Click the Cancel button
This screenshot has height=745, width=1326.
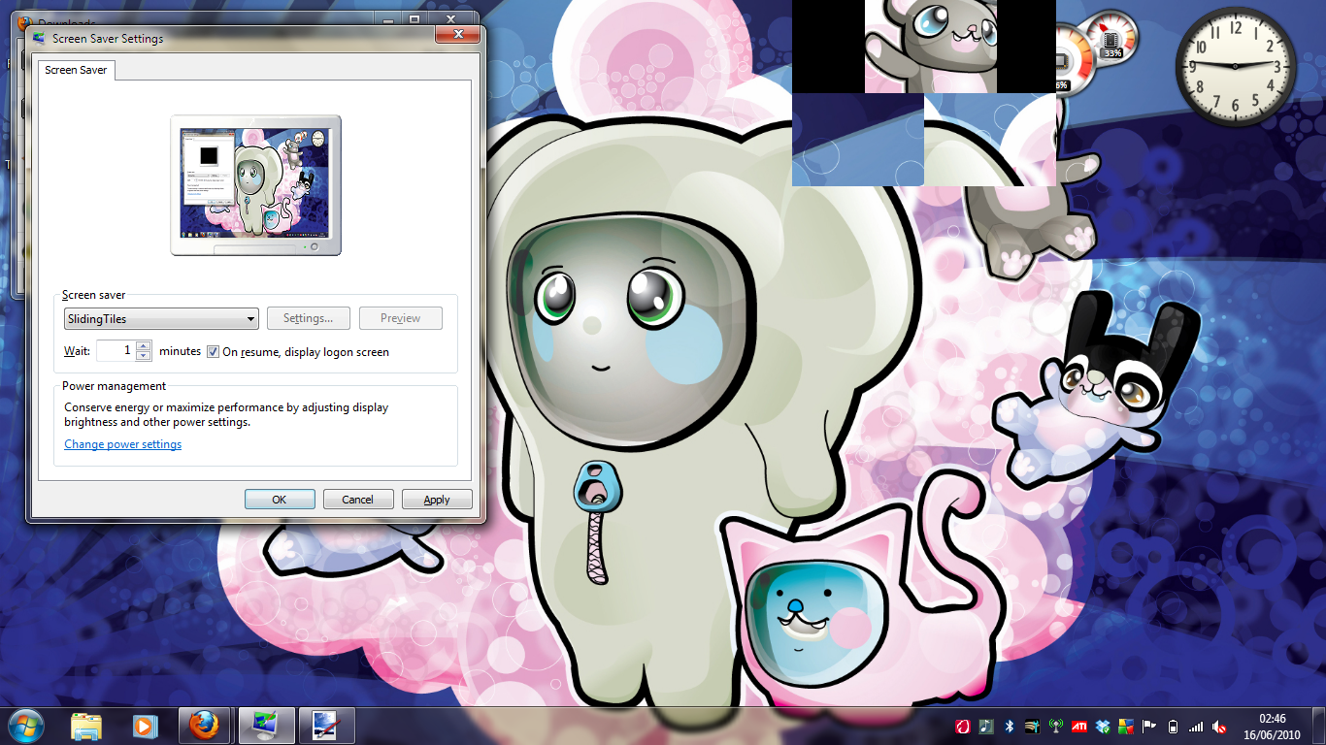[357, 500]
